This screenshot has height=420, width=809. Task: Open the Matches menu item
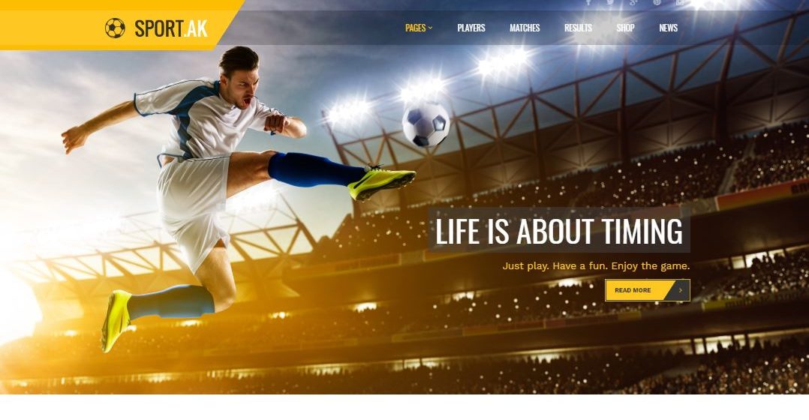[525, 28]
